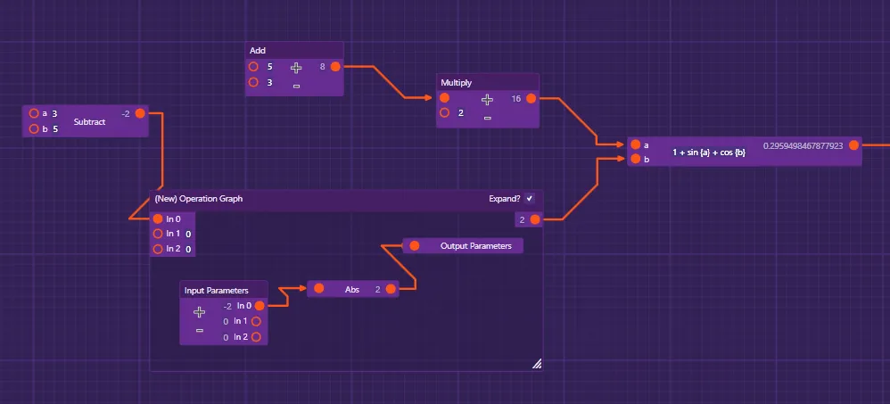This screenshot has height=404, width=890.
Task: Click the 1 + sin {a} + cos {b} formula
Action: 709,153
